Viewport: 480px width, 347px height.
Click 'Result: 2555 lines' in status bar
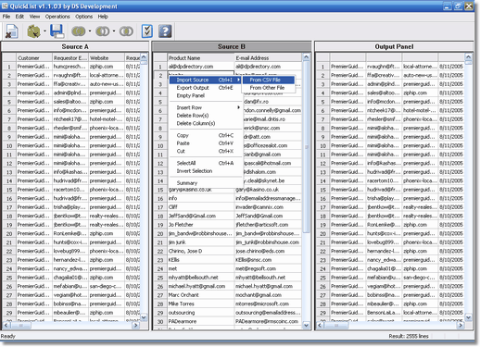tap(409, 336)
